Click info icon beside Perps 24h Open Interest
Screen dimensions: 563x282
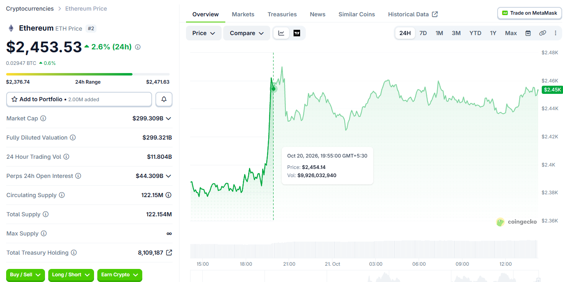[x=78, y=176]
